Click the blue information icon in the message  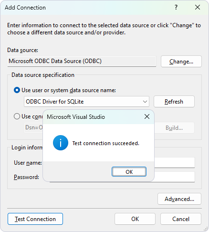coord(61,143)
